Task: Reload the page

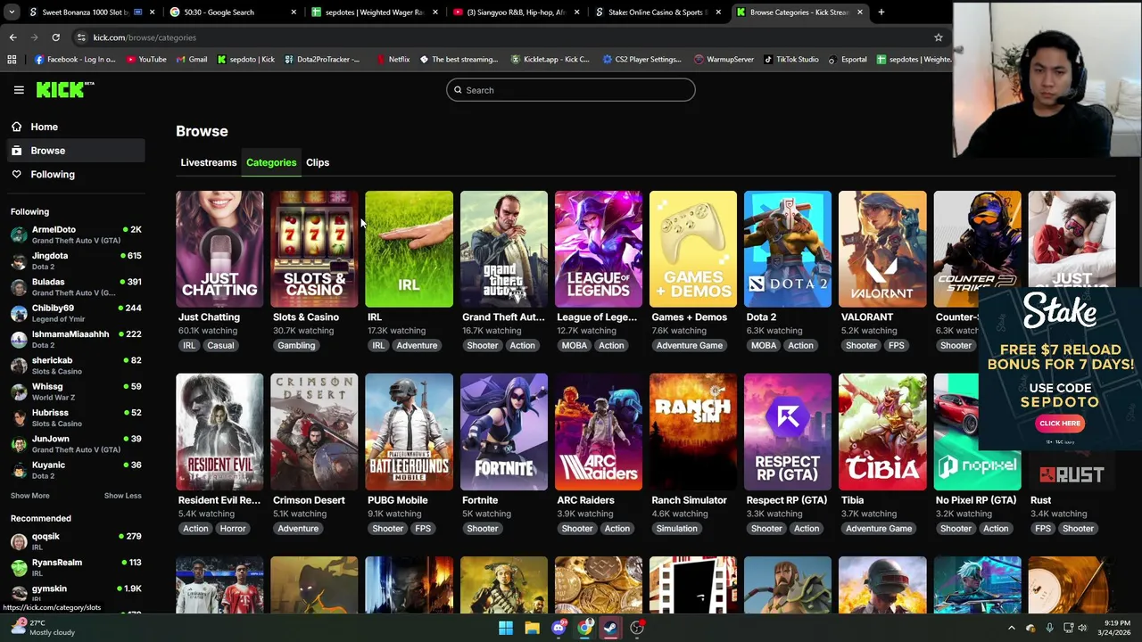Action: tap(55, 37)
